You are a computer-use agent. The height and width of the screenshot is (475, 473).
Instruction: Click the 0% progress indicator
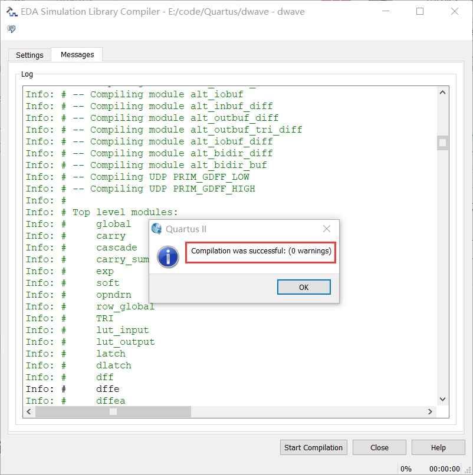(406, 469)
